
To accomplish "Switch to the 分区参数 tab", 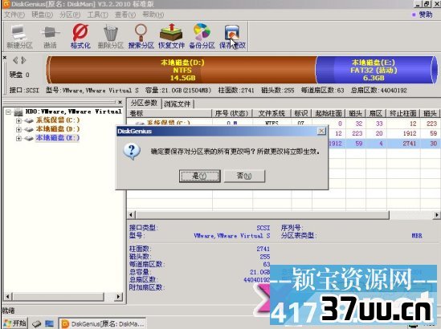I will (144, 103).
